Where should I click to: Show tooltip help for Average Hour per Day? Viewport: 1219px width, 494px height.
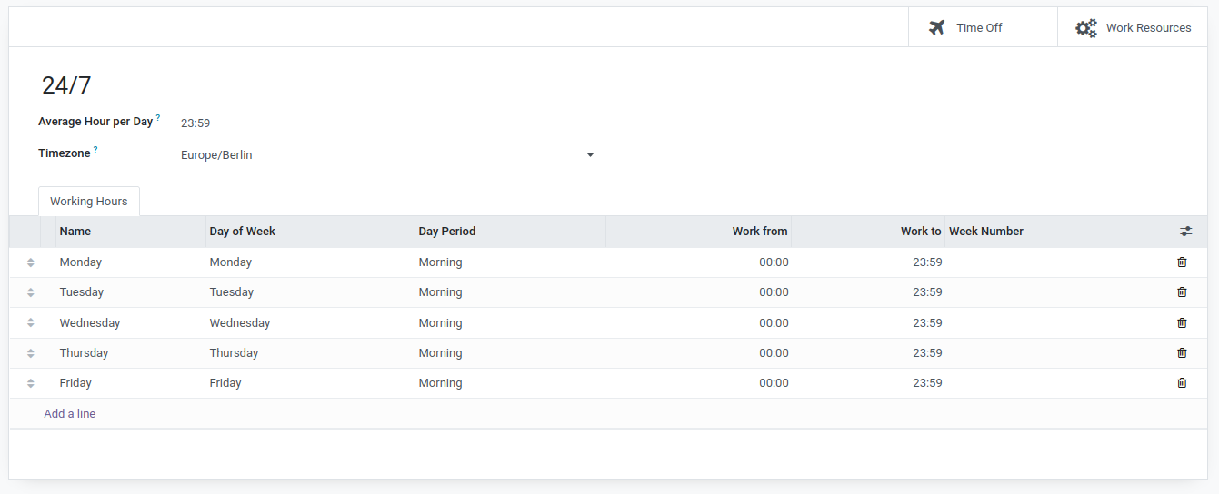click(158, 117)
